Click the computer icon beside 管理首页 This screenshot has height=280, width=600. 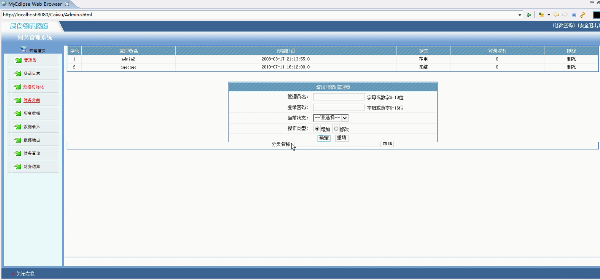23,49
